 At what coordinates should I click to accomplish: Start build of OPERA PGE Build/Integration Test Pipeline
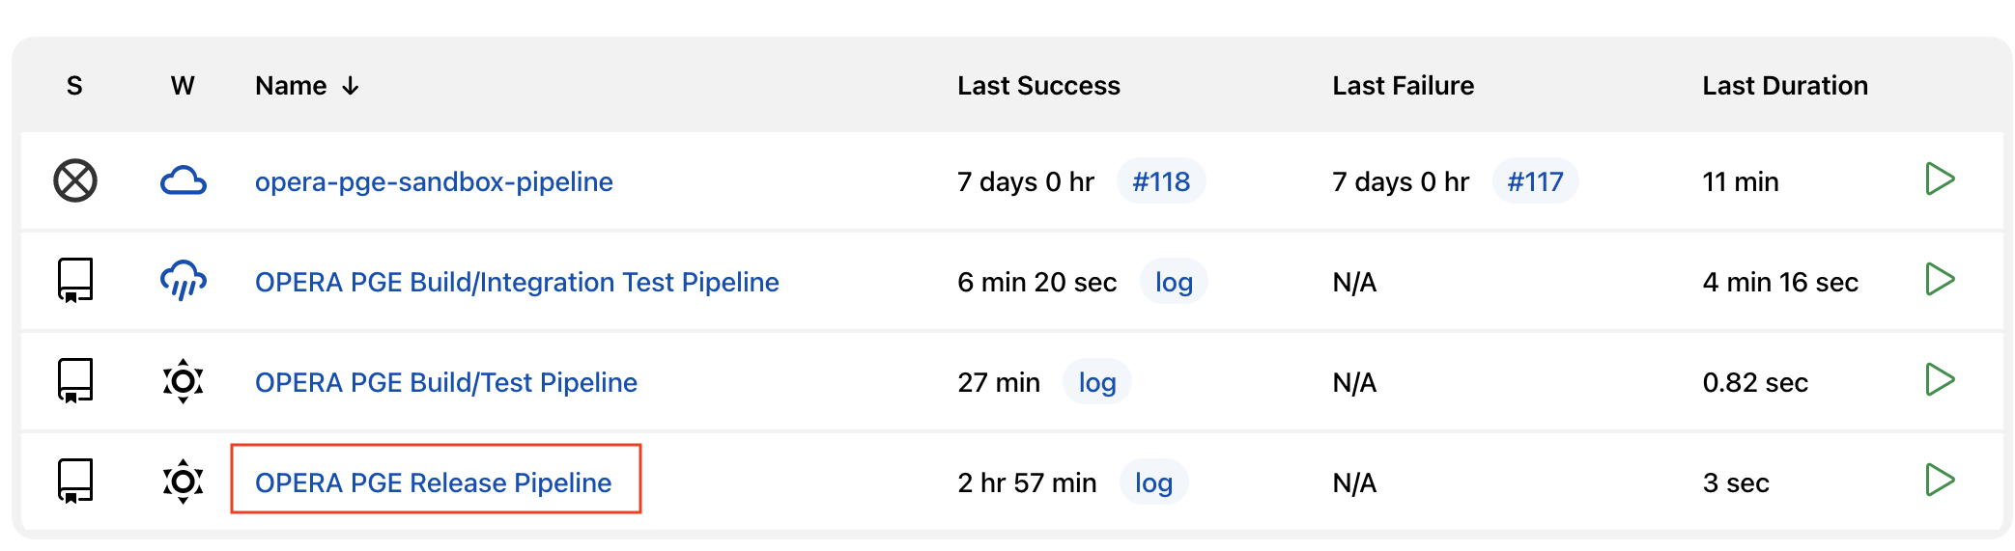point(1940,280)
